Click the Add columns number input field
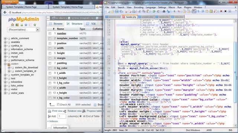This screenshot has height=133, width=238. (x=62, y=116)
